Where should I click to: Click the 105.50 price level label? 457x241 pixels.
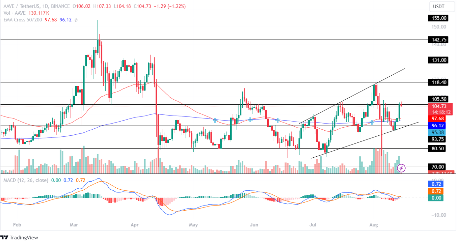tap(438, 99)
